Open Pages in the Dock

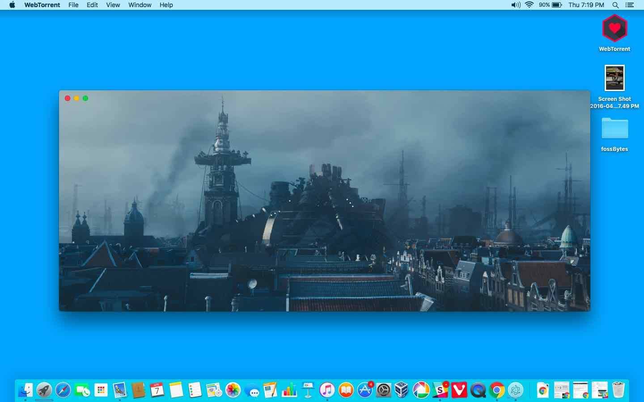click(x=271, y=390)
